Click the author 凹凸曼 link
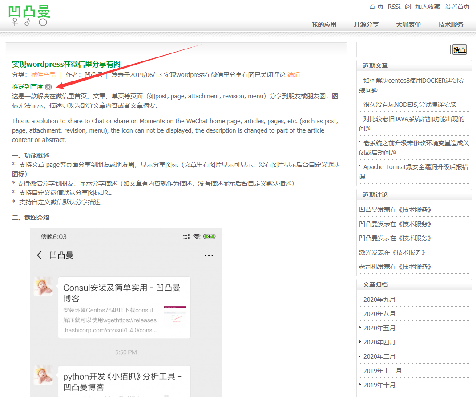Image resolution: width=476 pixels, height=397 pixels. pos(93,75)
